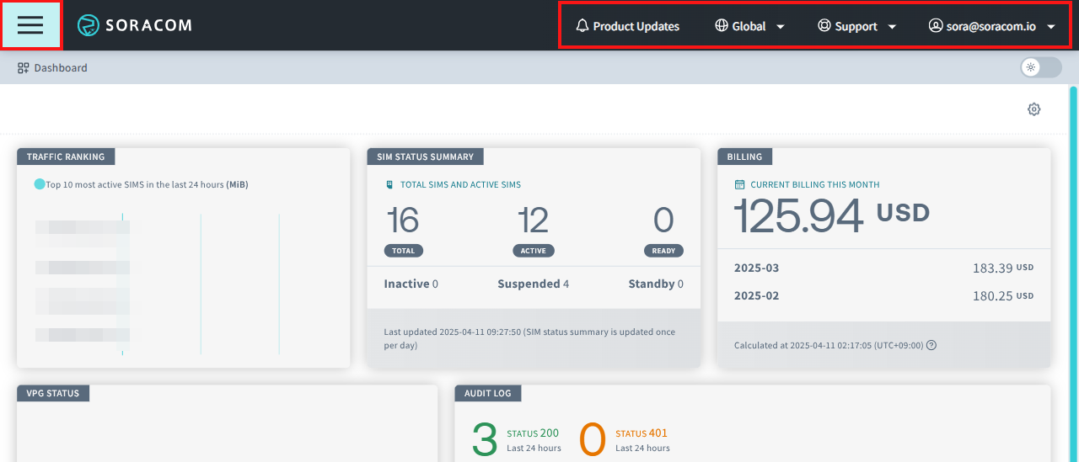Image resolution: width=1079 pixels, height=462 pixels.
Task: Expand the sora@soracom.io account dropdown arrow
Action: coord(1050,27)
